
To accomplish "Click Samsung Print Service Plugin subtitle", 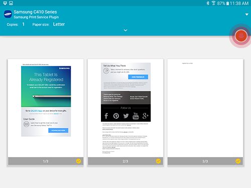I will (x=36, y=17).
